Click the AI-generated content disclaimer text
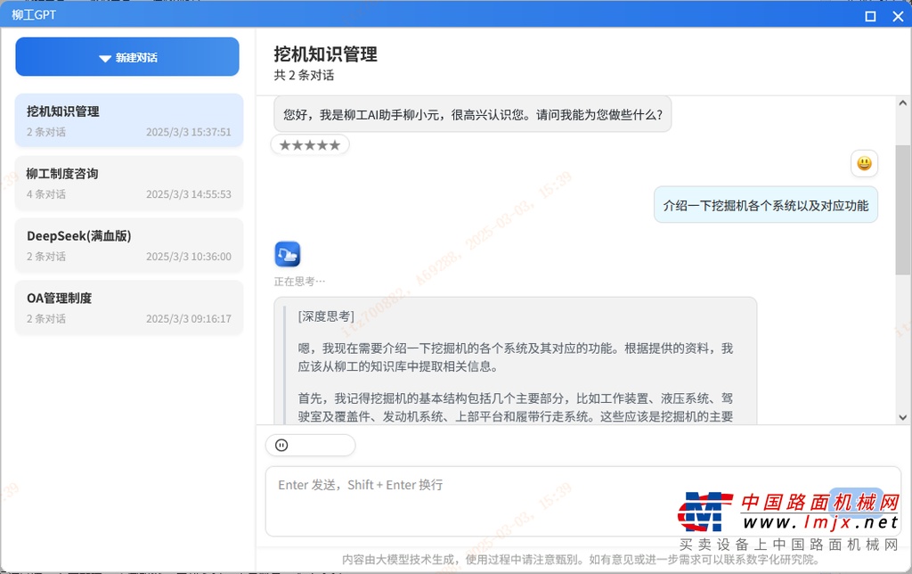Viewport: 912px width, 574px height. click(581, 560)
